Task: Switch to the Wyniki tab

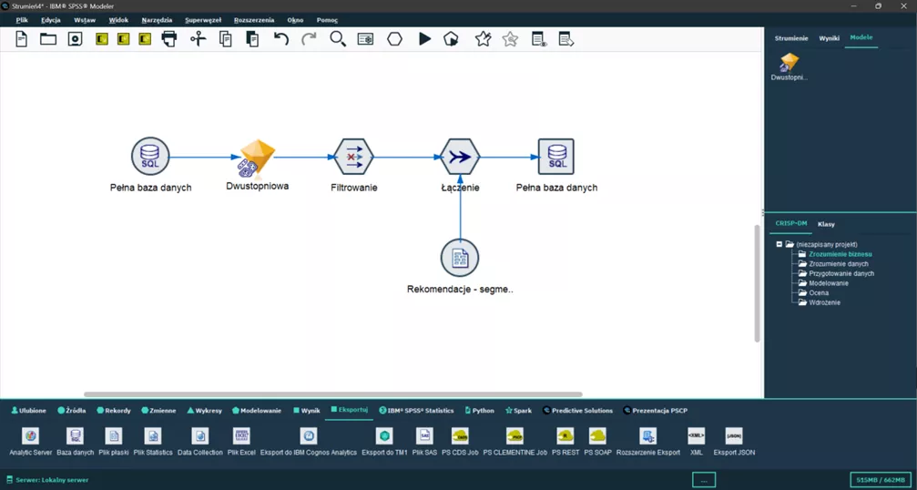Action: [830, 38]
